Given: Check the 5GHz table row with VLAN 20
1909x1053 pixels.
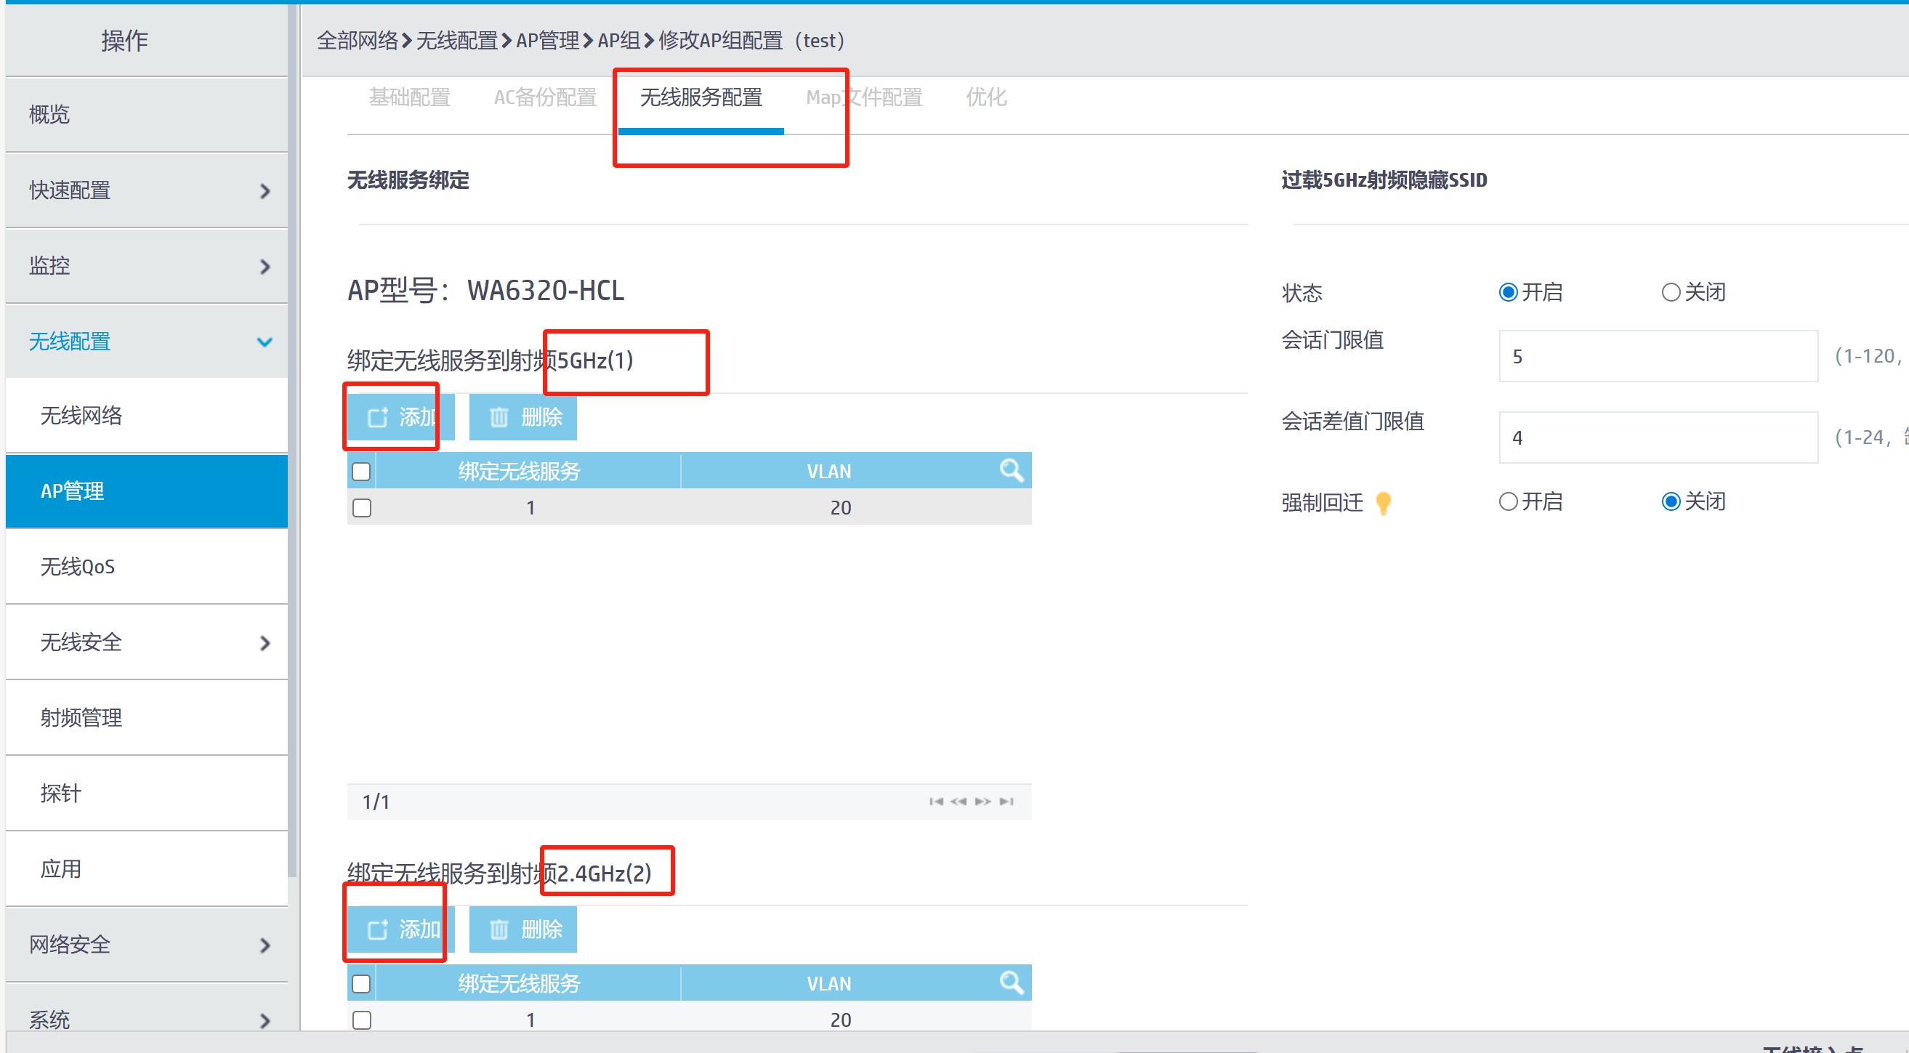Looking at the screenshot, I should click(362, 507).
